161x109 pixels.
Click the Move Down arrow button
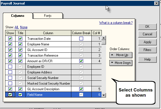(x=121, y=63)
